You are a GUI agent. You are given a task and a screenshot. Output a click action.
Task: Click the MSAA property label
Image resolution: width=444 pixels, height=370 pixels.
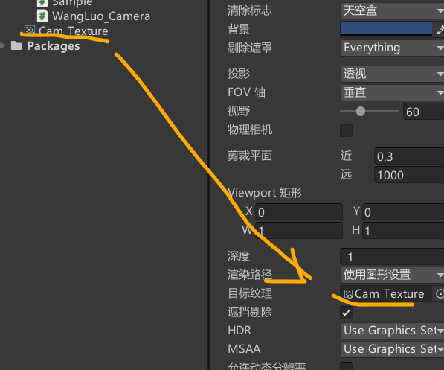tap(244, 348)
